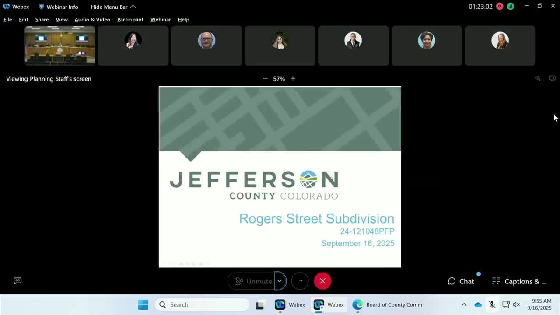Click the muted volume tray icon
The image size is (560, 315).
pyautogui.click(x=516, y=304)
